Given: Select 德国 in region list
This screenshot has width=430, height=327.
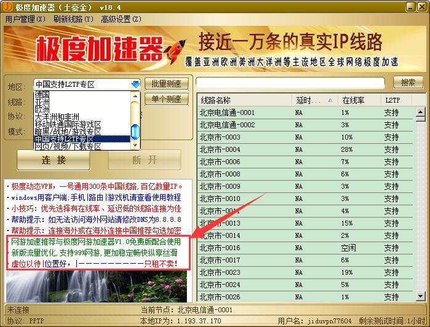Looking at the screenshot, I should (x=82, y=95).
